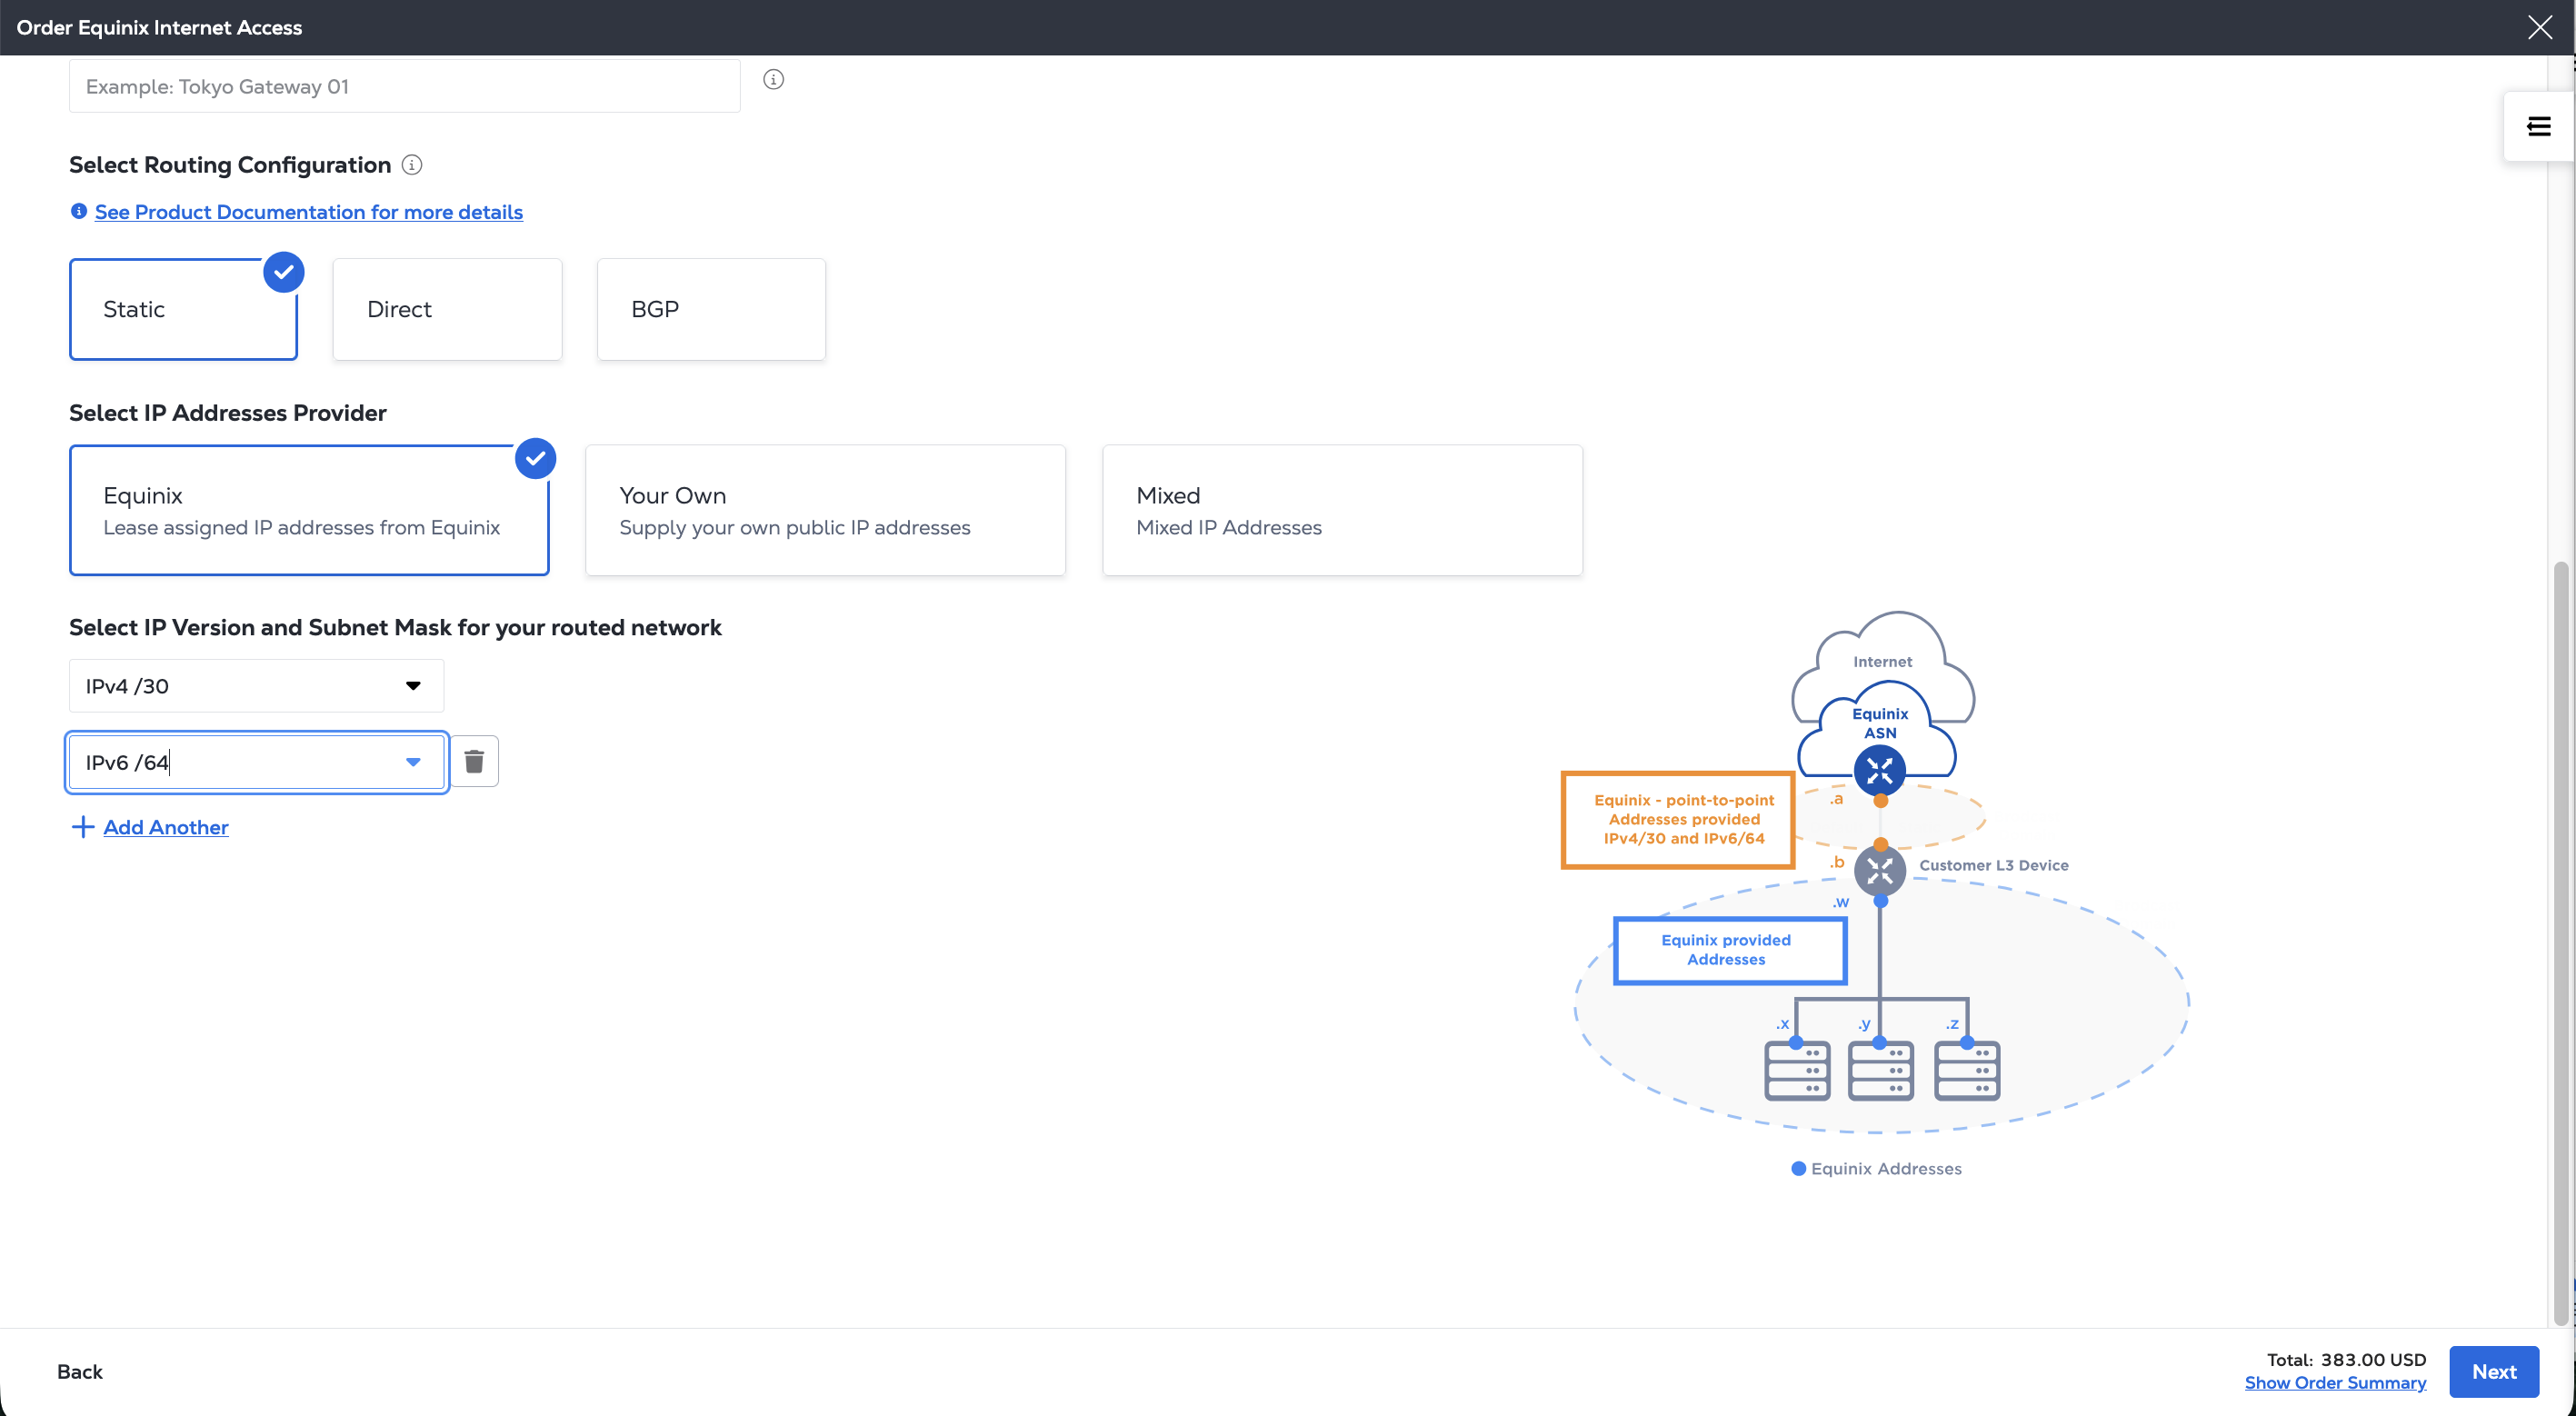This screenshot has width=2576, height=1416.
Task: Open the IPv6 /64 dropdown arrow
Action: pos(413,762)
